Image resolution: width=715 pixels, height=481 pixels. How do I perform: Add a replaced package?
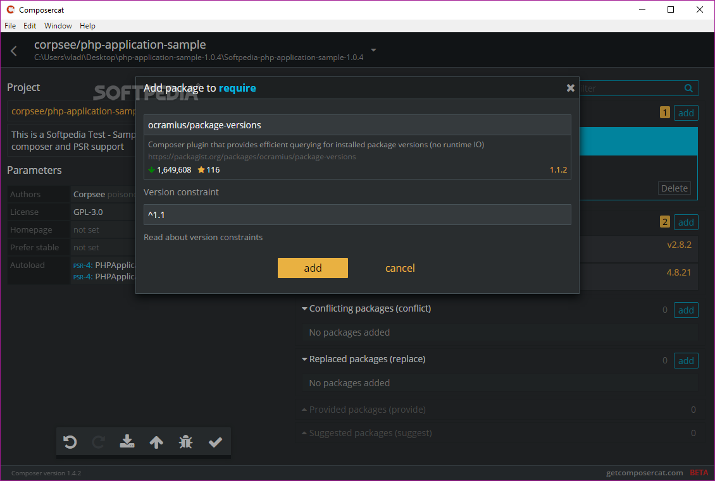tap(686, 361)
